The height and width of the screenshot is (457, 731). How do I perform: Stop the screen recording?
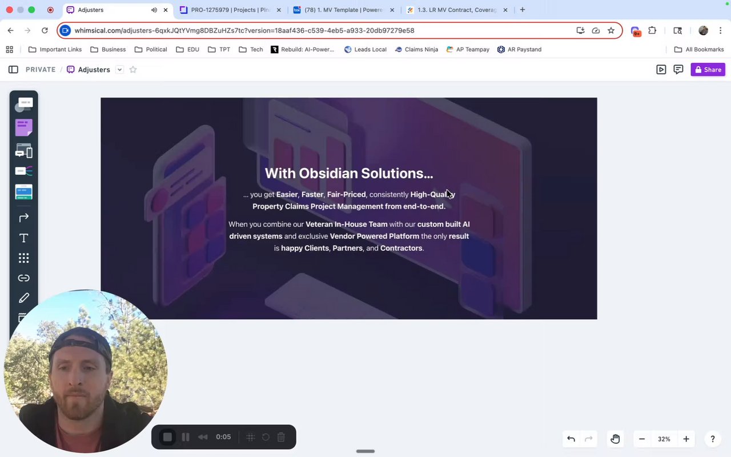click(167, 437)
